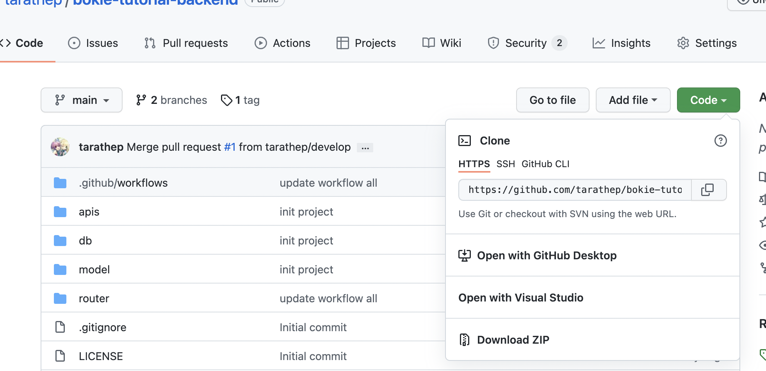The image size is (766, 371).
Task: Open the Clone help question mark
Action: [720, 141]
